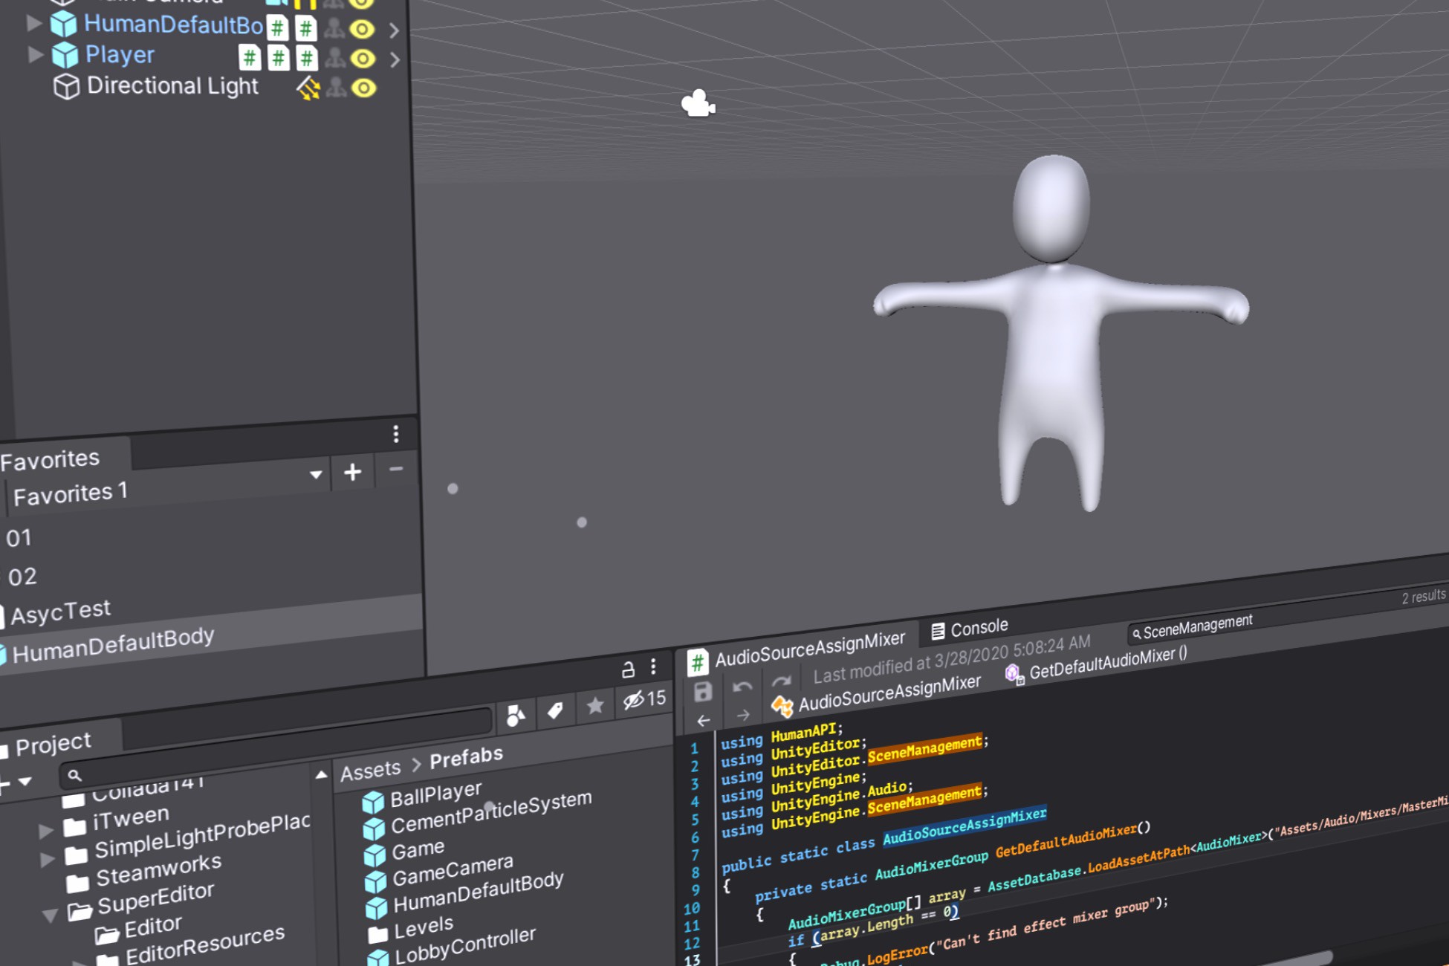Click the light component icon on Directional Light
1449x966 pixels.
click(308, 88)
